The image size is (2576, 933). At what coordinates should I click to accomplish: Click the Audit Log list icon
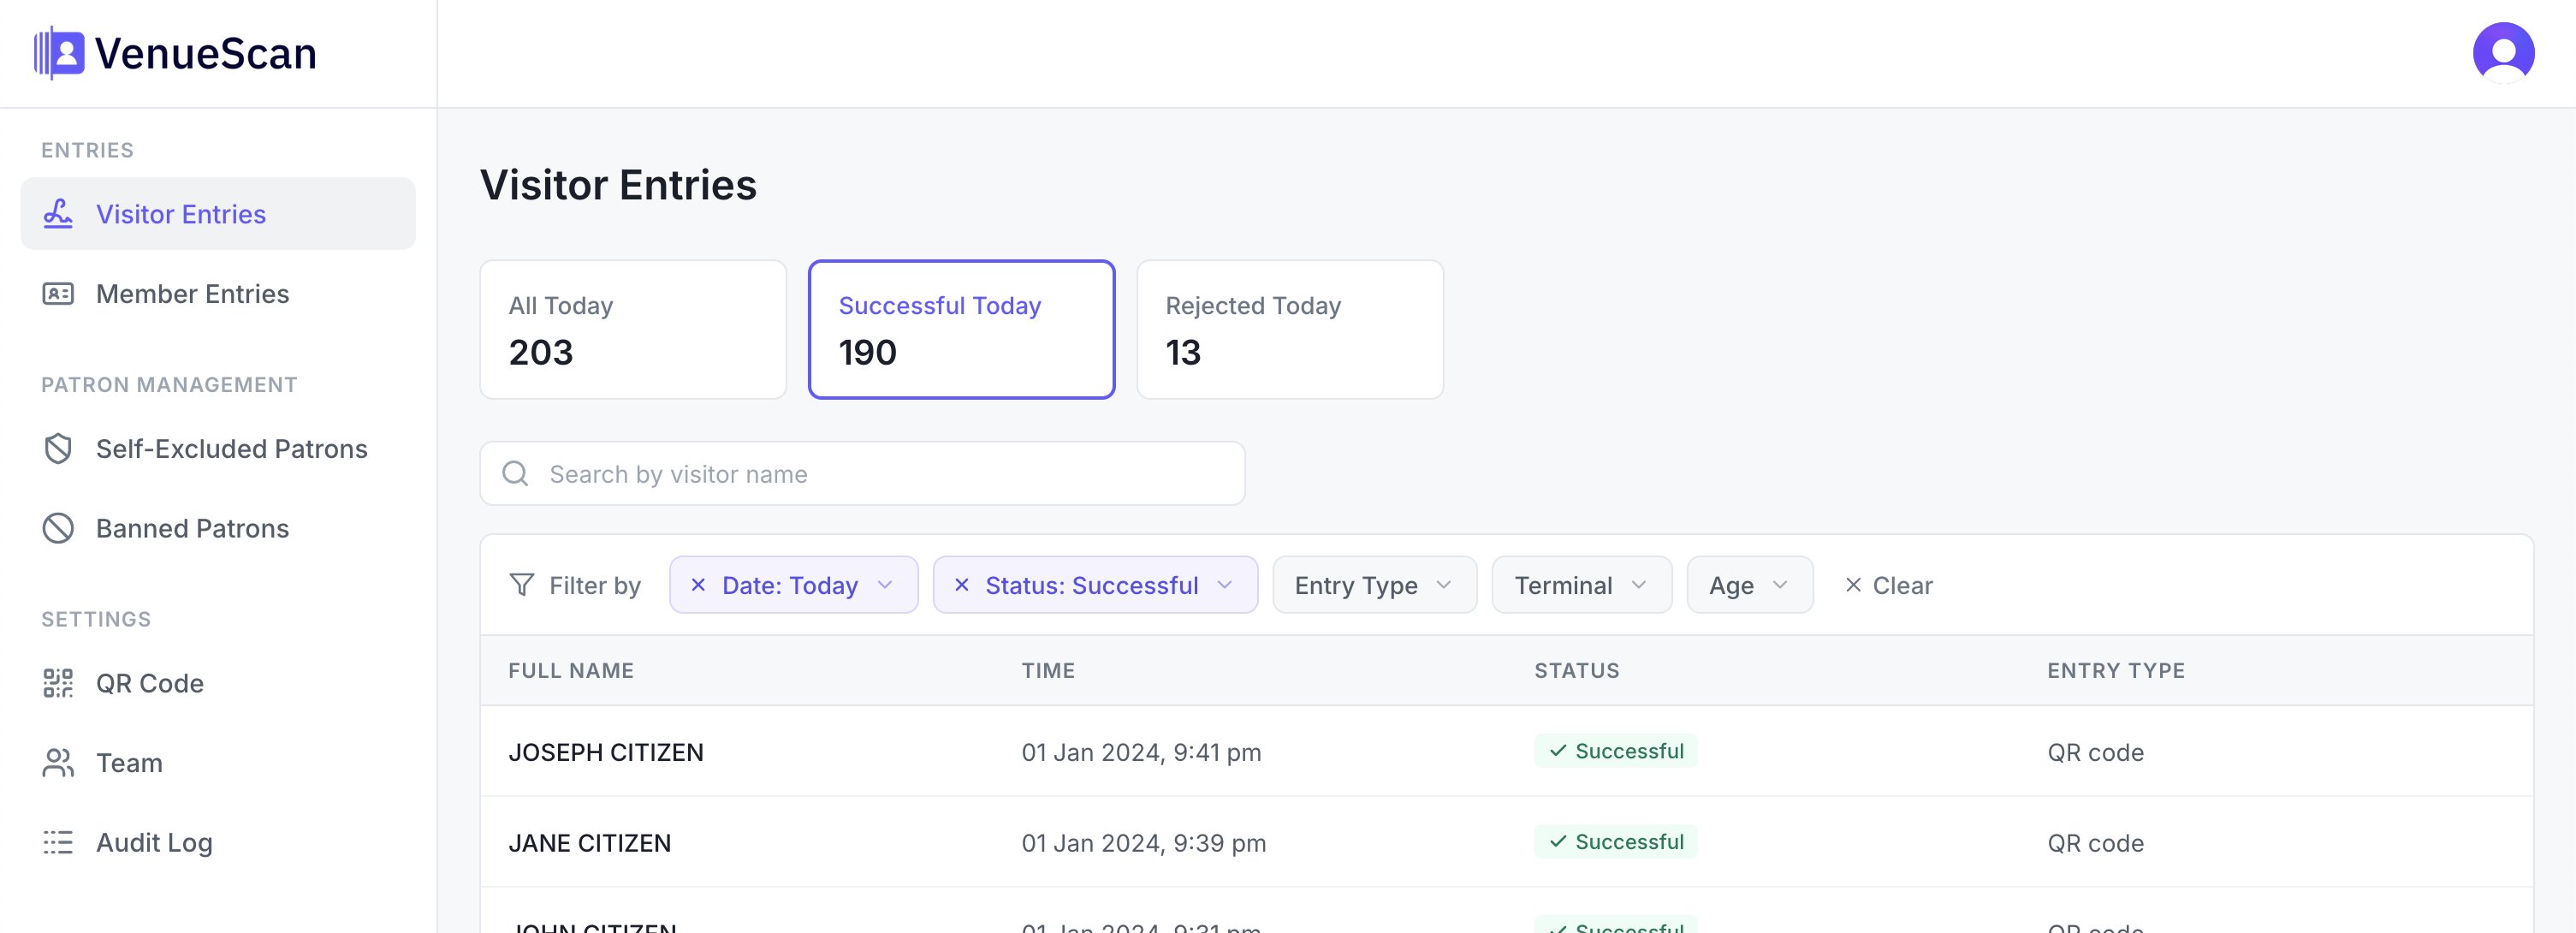[58, 842]
